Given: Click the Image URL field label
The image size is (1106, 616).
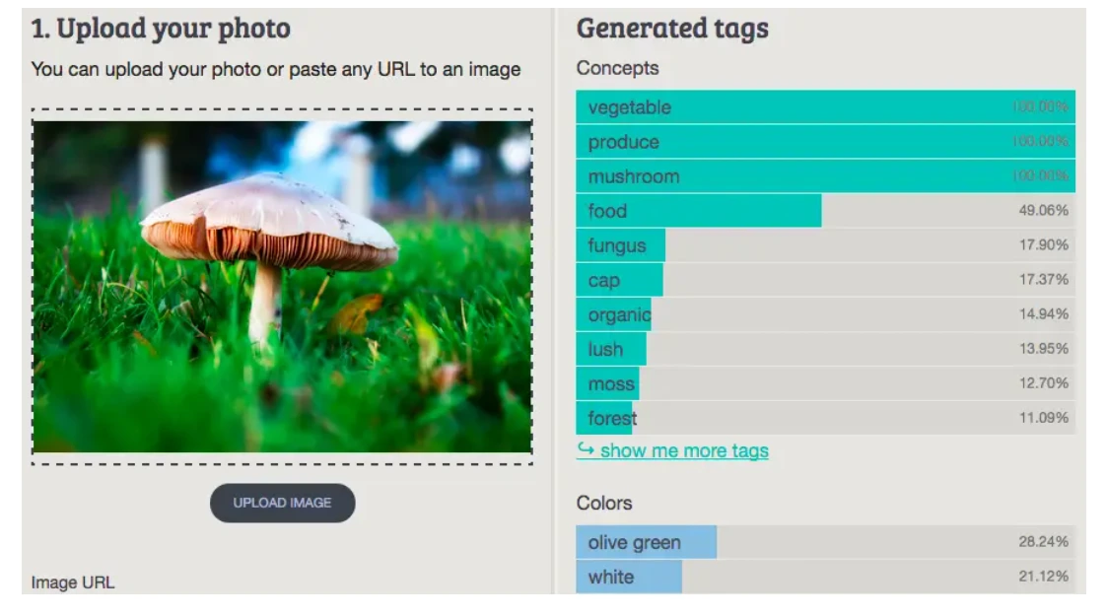Looking at the screenshot, I should tap(73, 582).
